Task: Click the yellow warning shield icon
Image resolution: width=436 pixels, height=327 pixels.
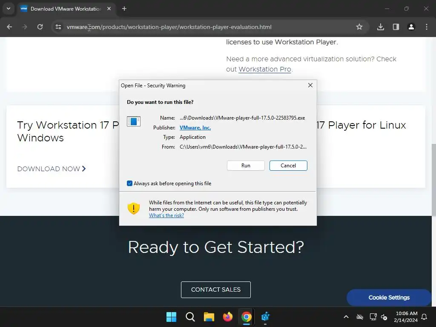Action: point(133,208)
